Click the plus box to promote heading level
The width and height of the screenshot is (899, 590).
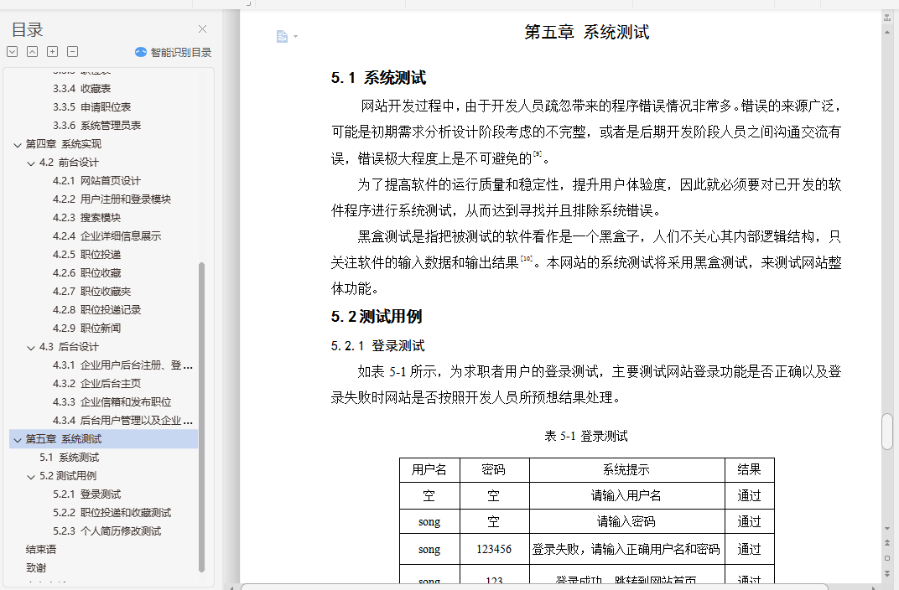(x=52, y=52)
